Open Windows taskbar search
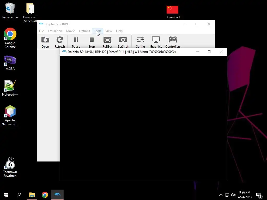The width and height of the screenshot is (267, 200). [x=19, y=195]
